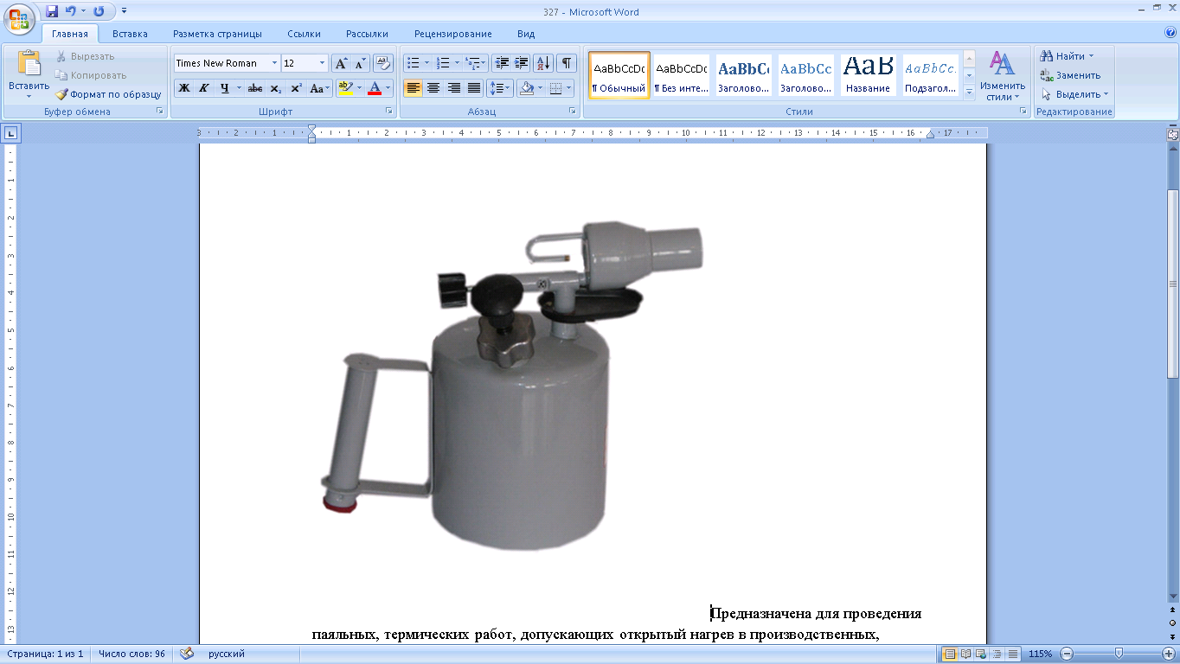Decrease paragraph indent
Screen dimensions: 1180x664
(x=502, y=63)
